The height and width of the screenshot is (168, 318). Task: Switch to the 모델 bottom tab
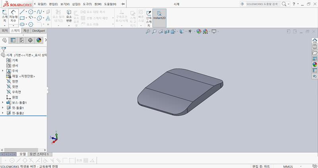pos(23,154)
